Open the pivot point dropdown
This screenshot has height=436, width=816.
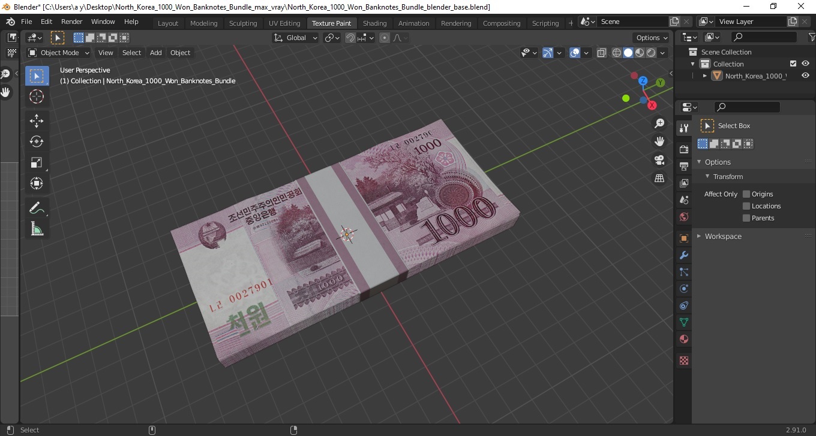(x=332, y=38)
